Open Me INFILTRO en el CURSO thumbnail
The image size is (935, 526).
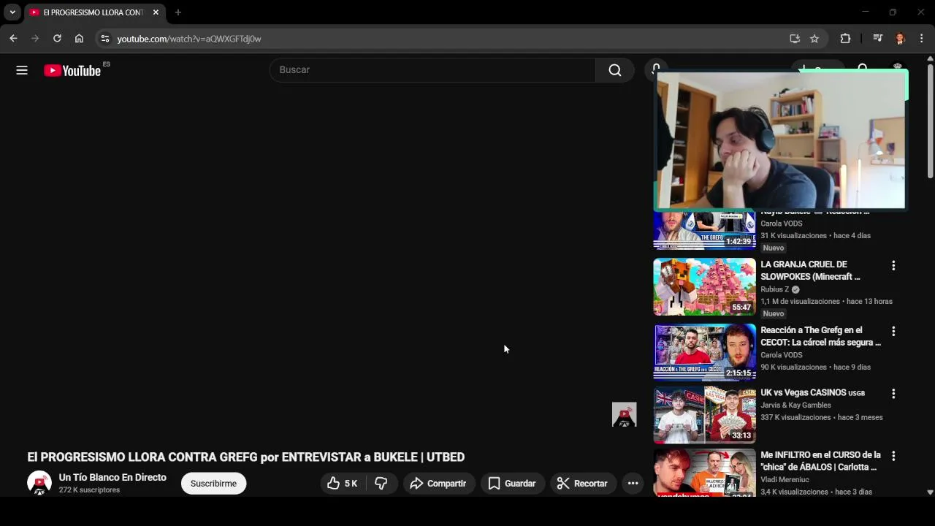pyautogui.click(x=704, y=473)
